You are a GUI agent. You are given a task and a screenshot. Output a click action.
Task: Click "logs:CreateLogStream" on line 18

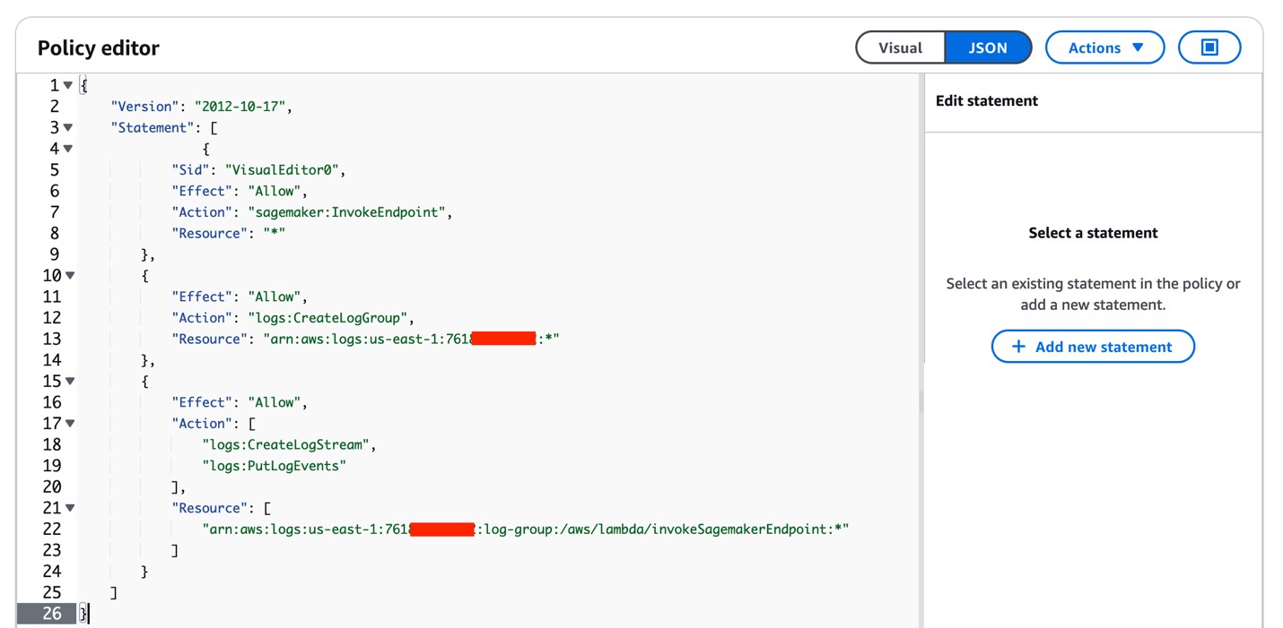[285, 444]
